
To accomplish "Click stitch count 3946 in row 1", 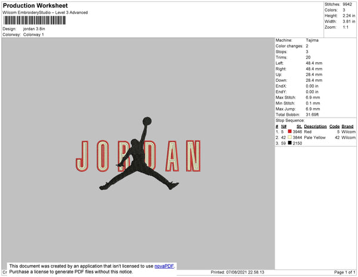I will [x=297, y=132].
